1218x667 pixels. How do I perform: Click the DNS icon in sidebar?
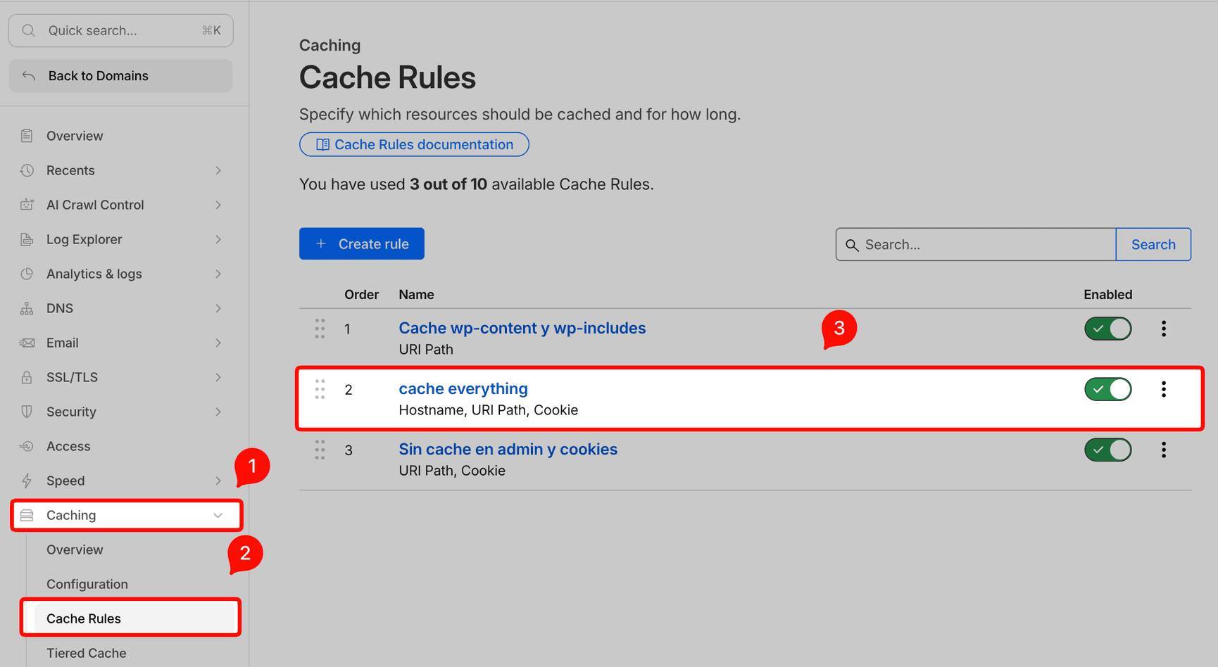click(27, 308)
